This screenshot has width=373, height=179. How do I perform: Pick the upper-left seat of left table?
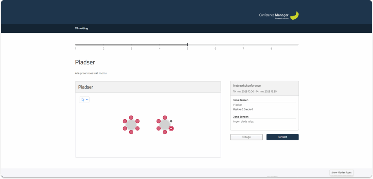point(125,121)
